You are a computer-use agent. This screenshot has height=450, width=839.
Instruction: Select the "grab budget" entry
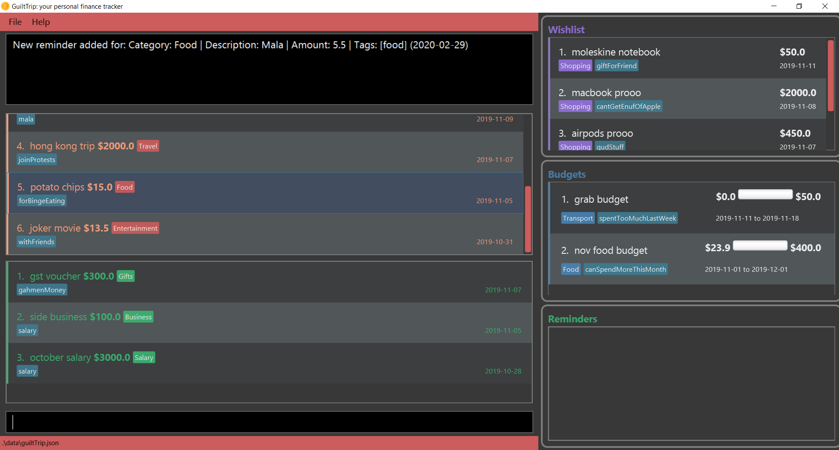692,208
